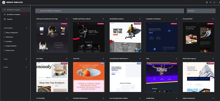Favorite the Health Blog template via its heart

pos(176,98)
